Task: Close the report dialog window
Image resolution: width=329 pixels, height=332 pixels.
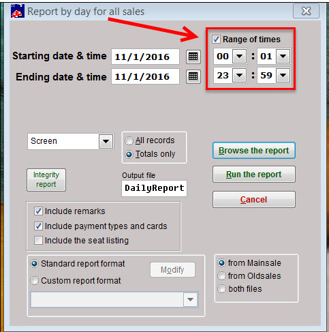Action: point(306,11)
